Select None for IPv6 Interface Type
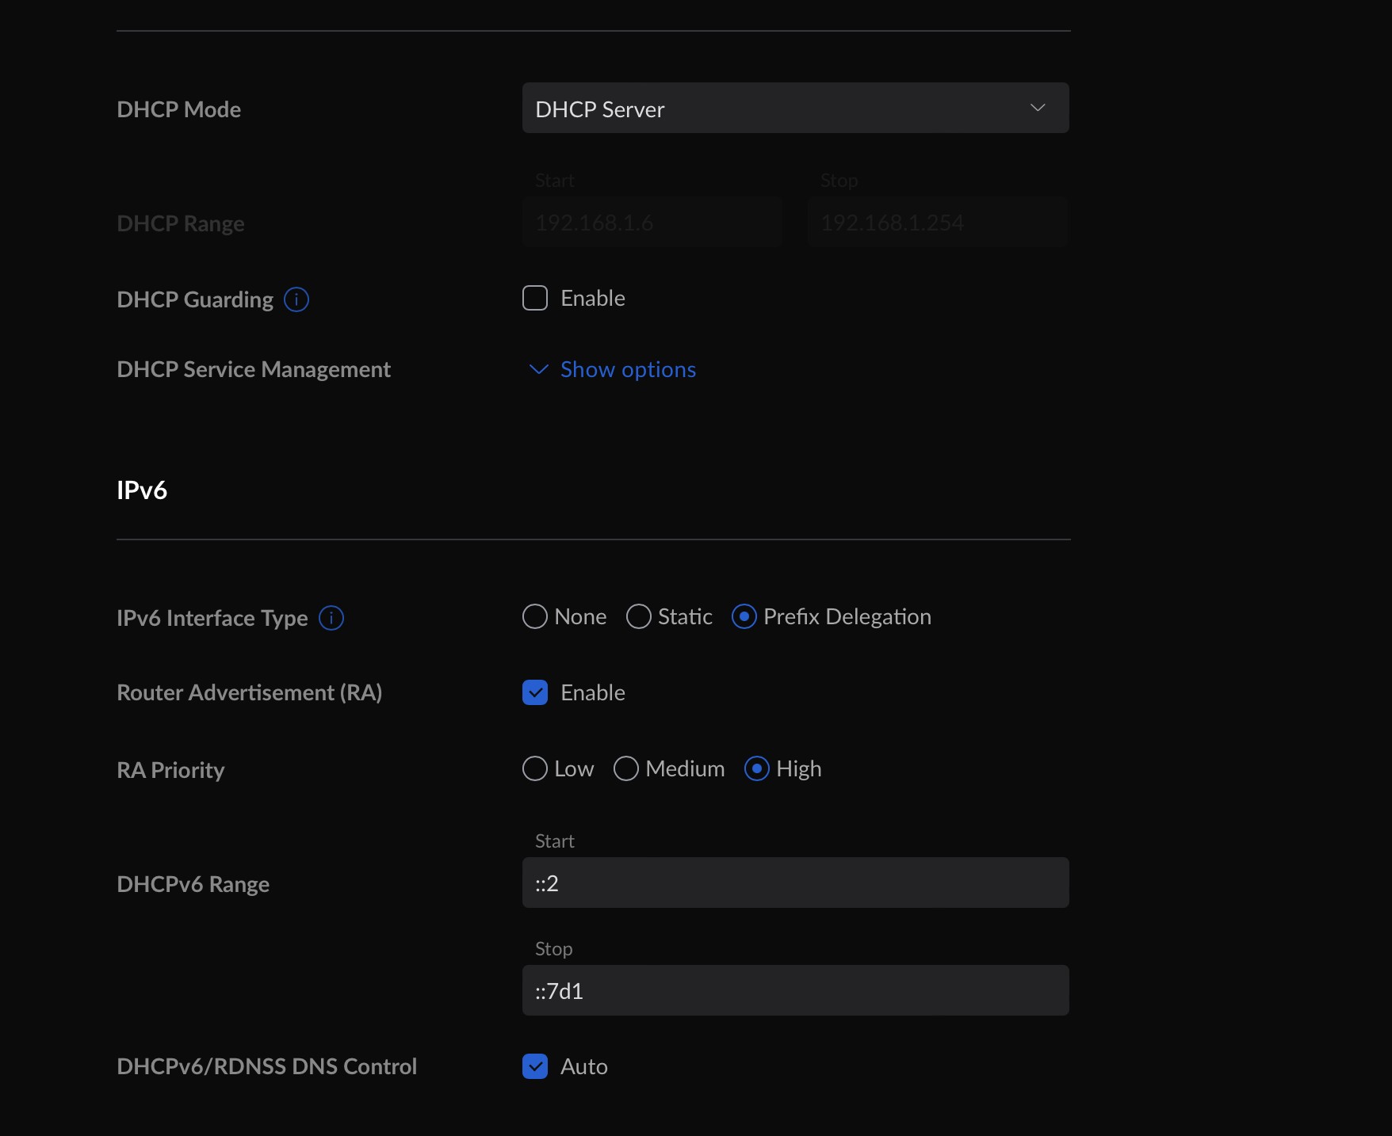Viewport: 1392px width, 1136px height. point(535,617)
